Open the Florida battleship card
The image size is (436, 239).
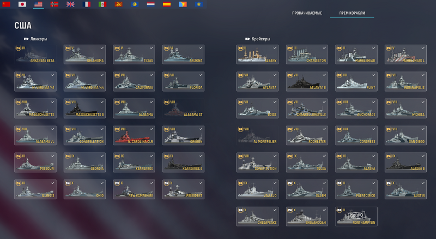(x=184, y=82)
